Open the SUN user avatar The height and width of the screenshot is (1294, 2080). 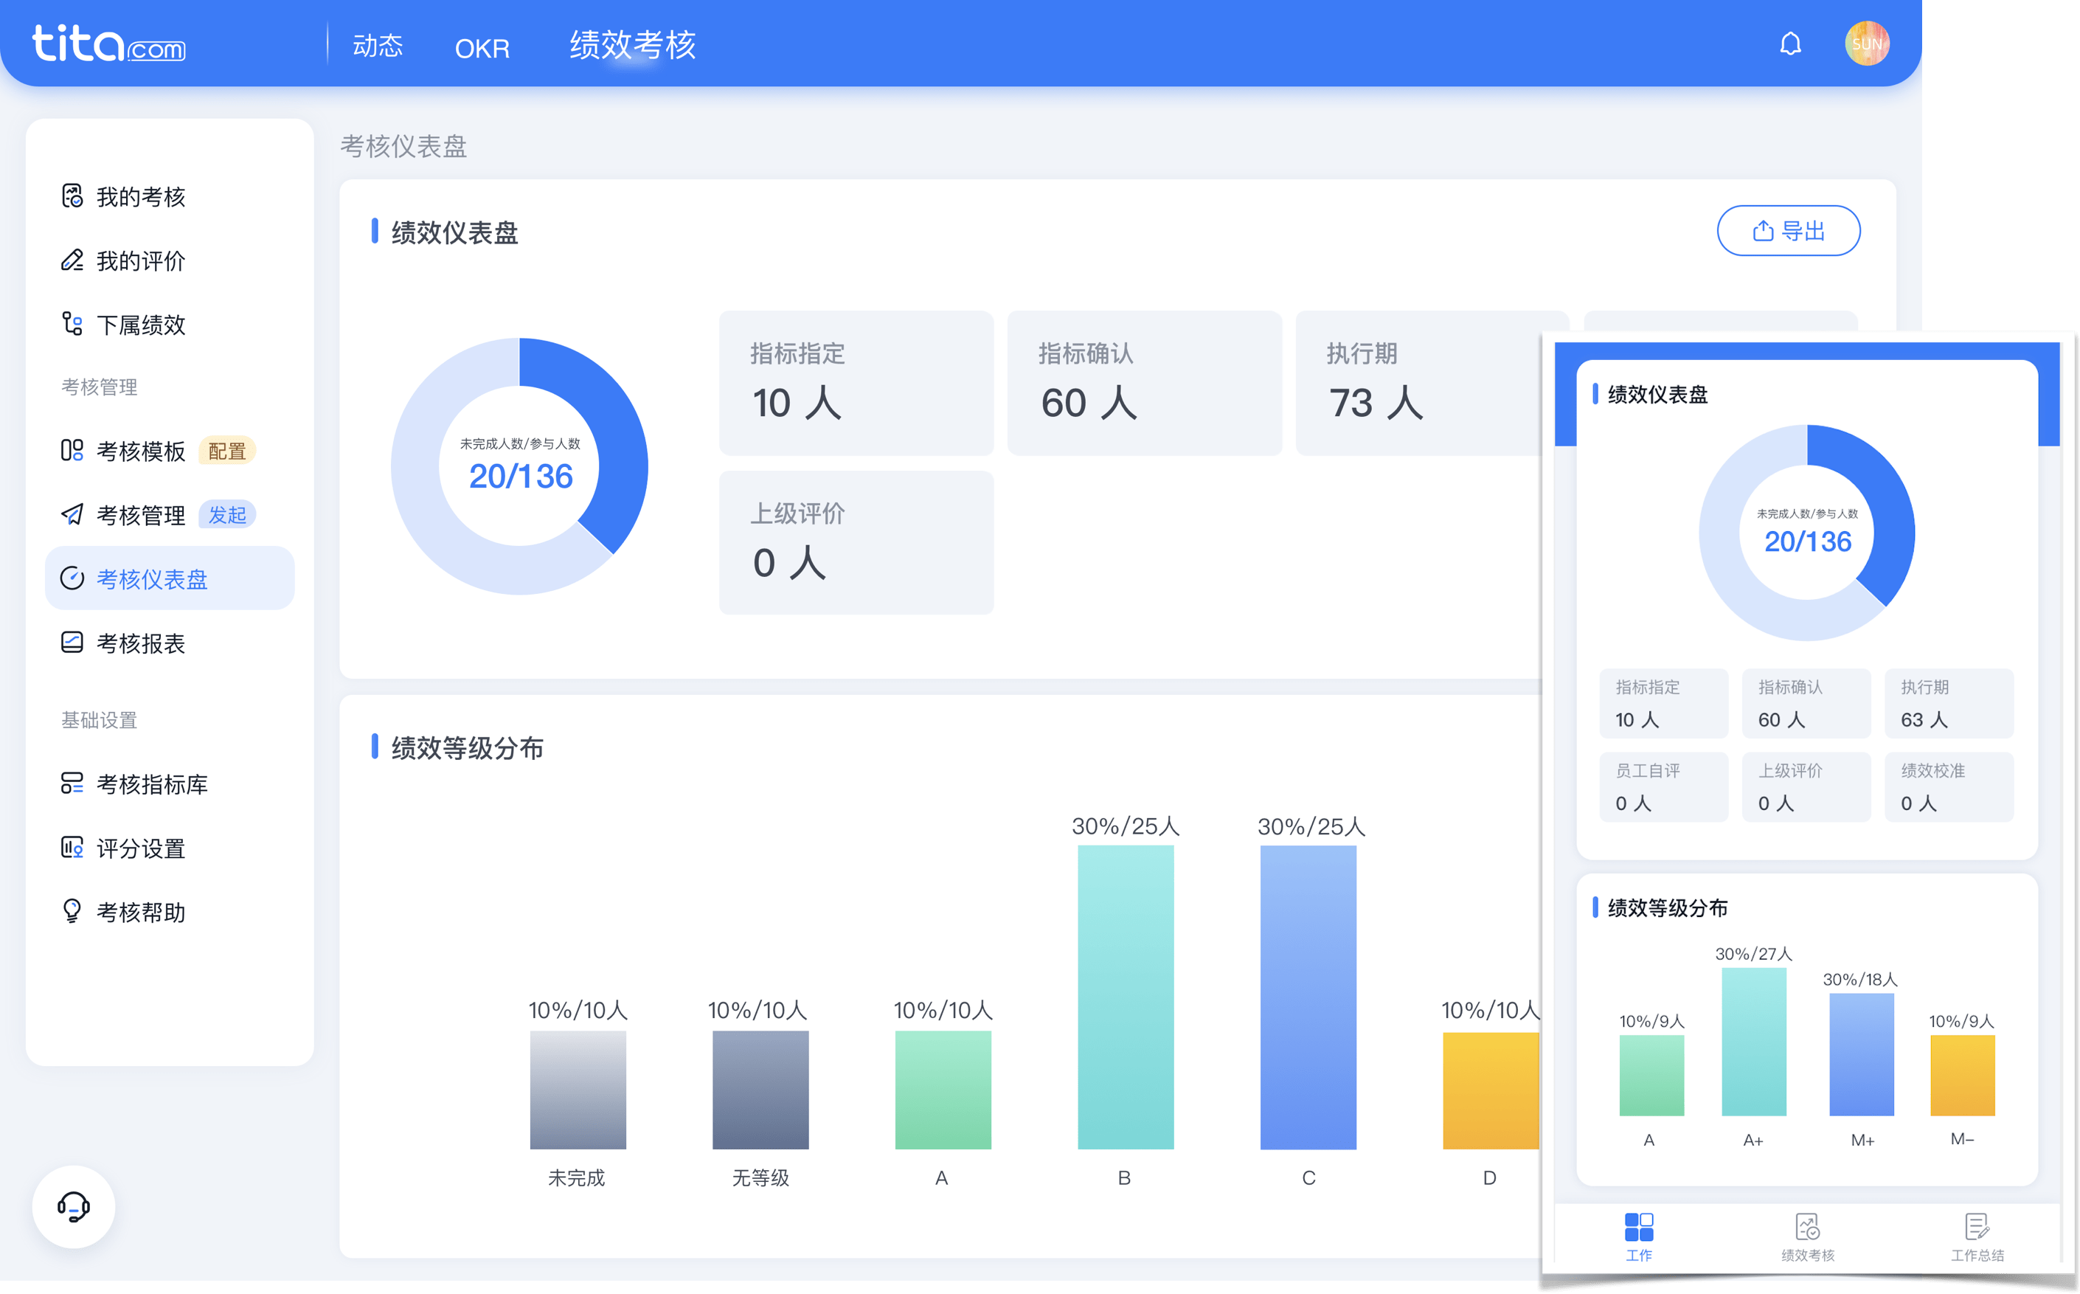tap(1868, 43)
